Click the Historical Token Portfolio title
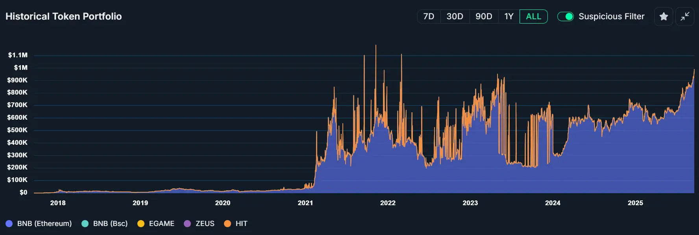699x235 pixels. (63, 16)
